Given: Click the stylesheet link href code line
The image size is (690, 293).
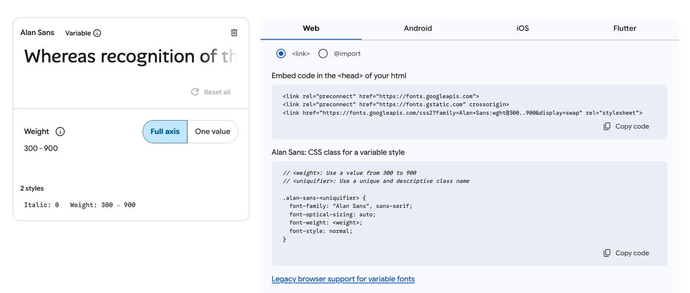Looking at the screenshot, I should (463, 113).
